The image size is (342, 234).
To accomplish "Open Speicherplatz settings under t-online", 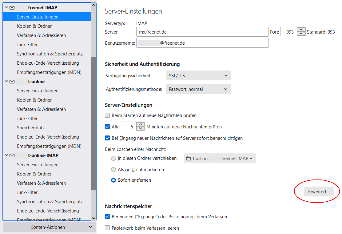I will point(31,128).
